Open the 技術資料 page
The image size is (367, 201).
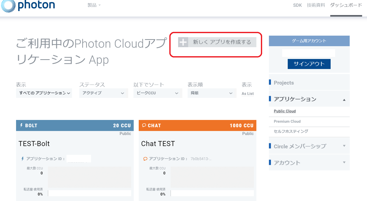tap(316, 5)
